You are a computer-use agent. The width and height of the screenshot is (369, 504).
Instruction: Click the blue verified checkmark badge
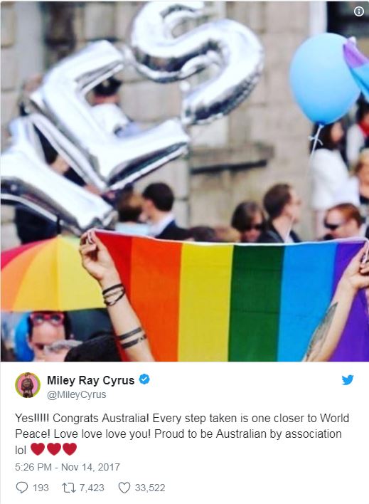pyautogui.click(x=144, y=379)
